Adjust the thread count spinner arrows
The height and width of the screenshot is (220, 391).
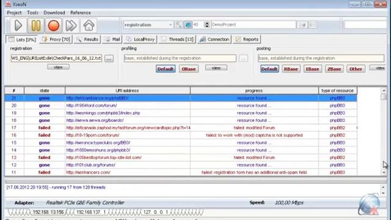(206, 24)
